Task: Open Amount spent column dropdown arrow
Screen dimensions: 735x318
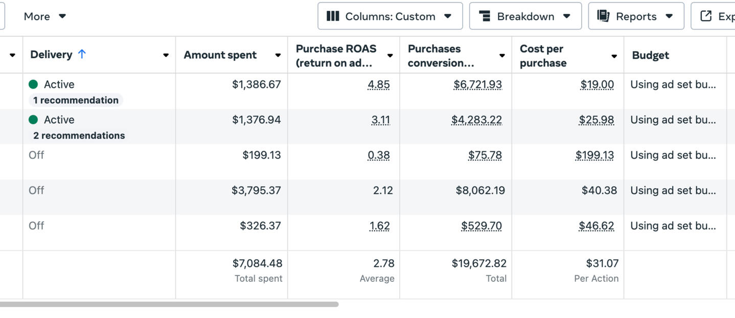Action: point(278,55)
